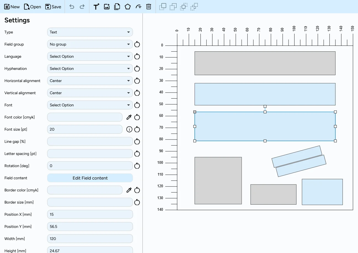Click the Border size input field
Image resolution: width=358 pixels, height=253 pixels.
click(x=90, y=202)
